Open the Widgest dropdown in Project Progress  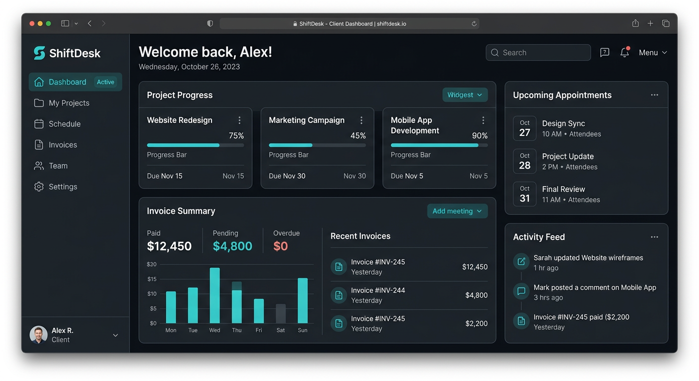[465, 95]
